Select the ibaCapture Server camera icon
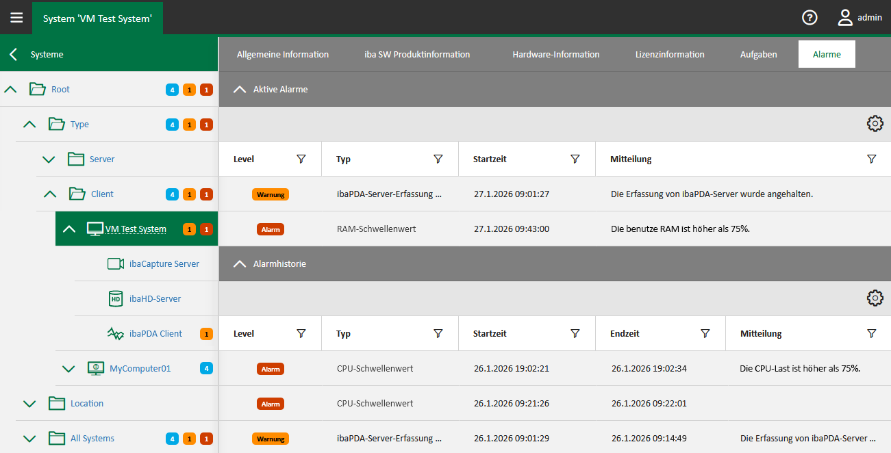The image size is (891, 453). click(x=116, y=264)
